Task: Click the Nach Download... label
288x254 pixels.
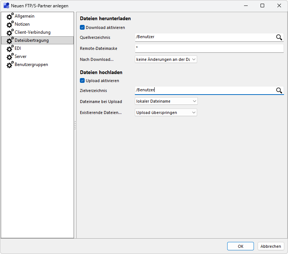Action: [x=97, y=59]
